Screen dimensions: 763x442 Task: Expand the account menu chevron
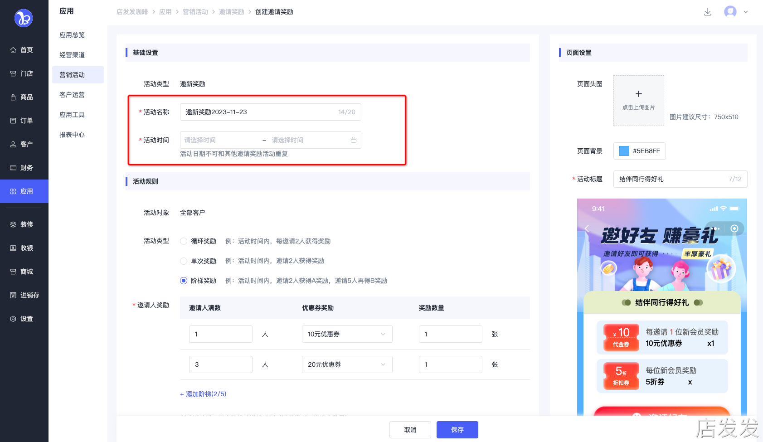click(746, 12)
